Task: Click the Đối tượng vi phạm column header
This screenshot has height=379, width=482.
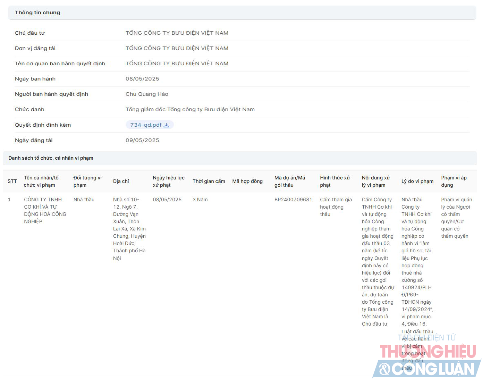Action: point(87,181)
